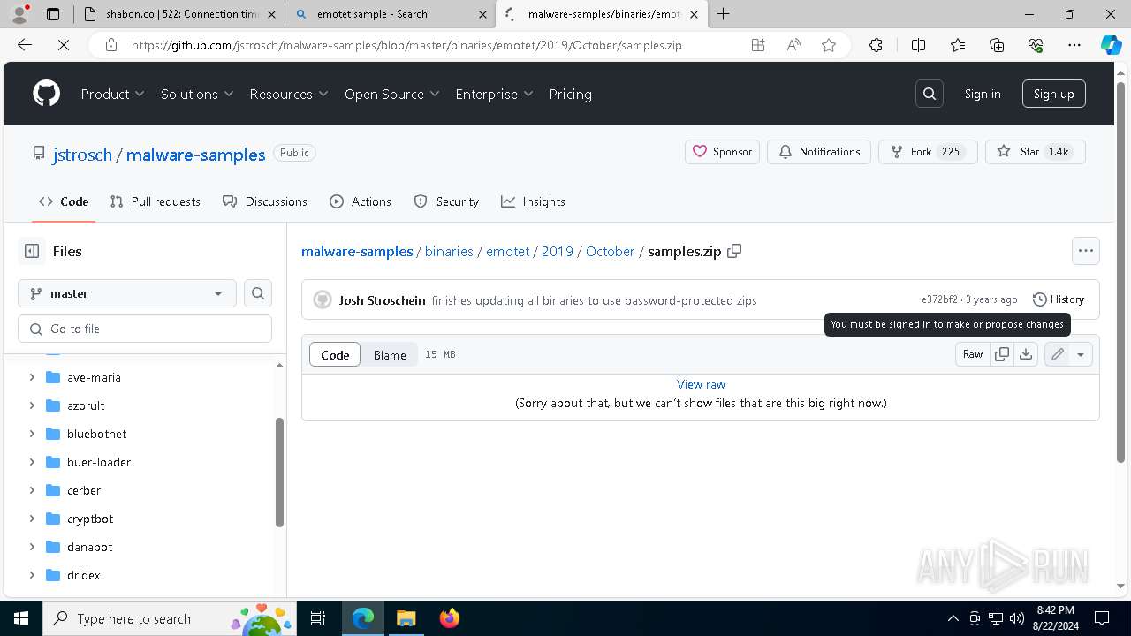The image size is (1131, 636).
Task: Open Collections icon in browser toolbar
Action: [997, 45]
